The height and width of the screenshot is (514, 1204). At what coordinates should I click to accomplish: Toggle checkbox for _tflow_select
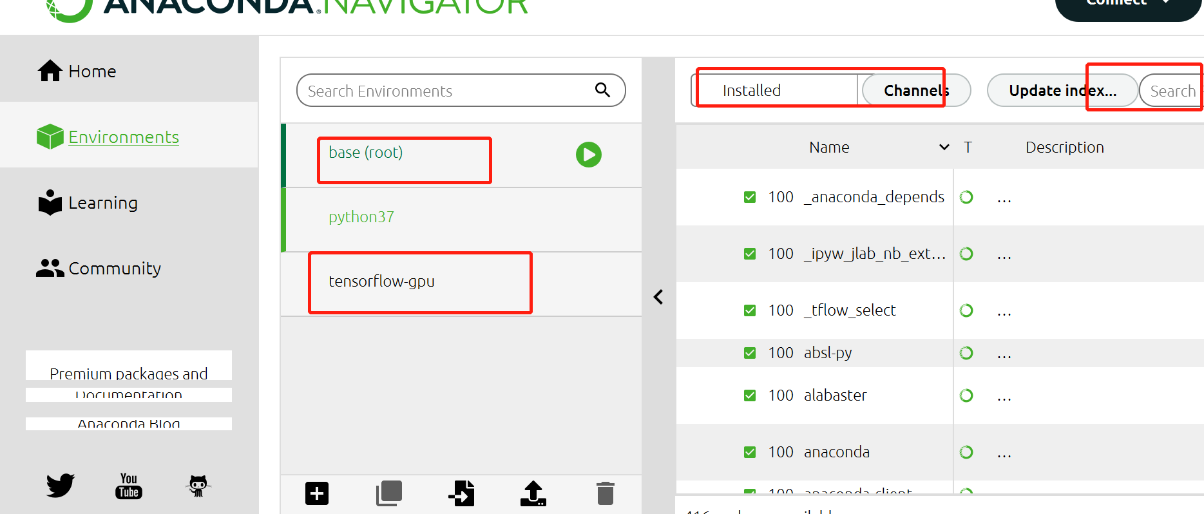point(750,310)
